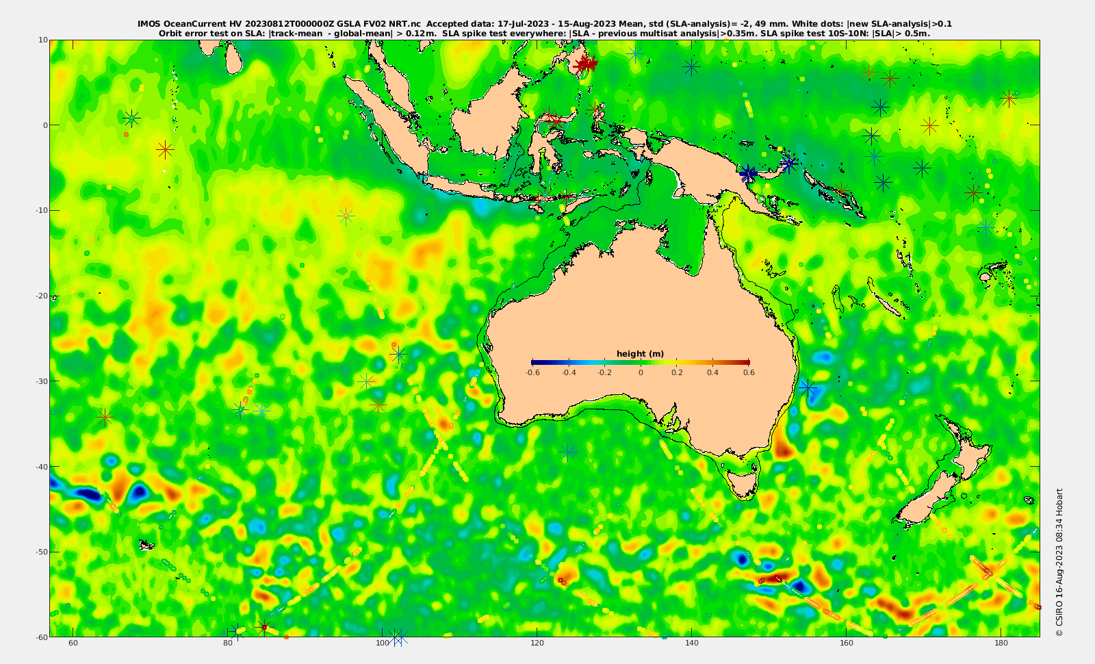Click the height colorbar gradient strip

tap(641, 362)
